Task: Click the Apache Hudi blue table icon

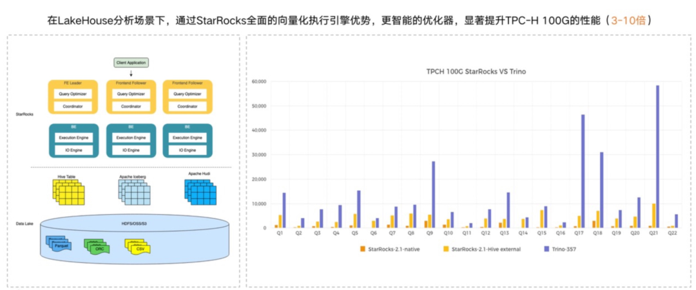Action: 200,192
